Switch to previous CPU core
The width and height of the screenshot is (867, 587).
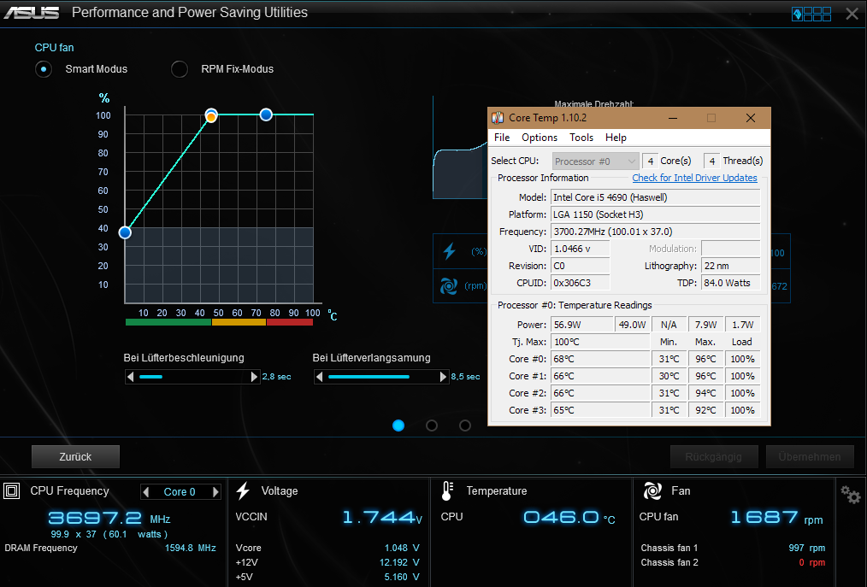[146, 491]
